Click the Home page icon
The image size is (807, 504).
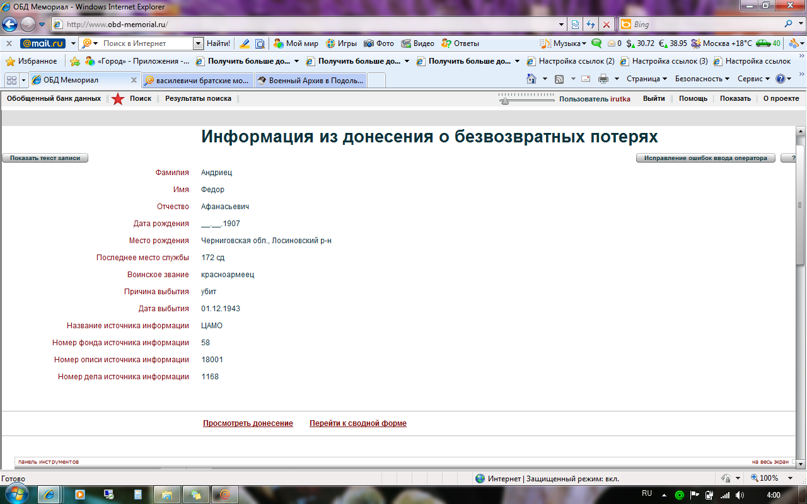pos(531,79)
